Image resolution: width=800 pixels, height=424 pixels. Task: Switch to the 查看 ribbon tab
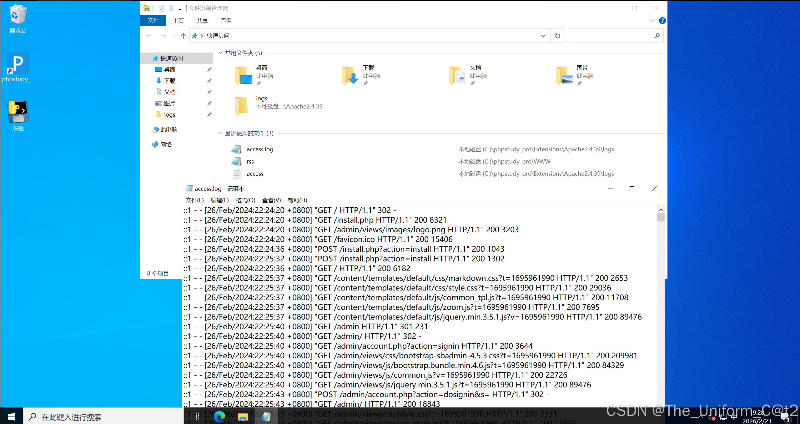[x=226, y=21]
